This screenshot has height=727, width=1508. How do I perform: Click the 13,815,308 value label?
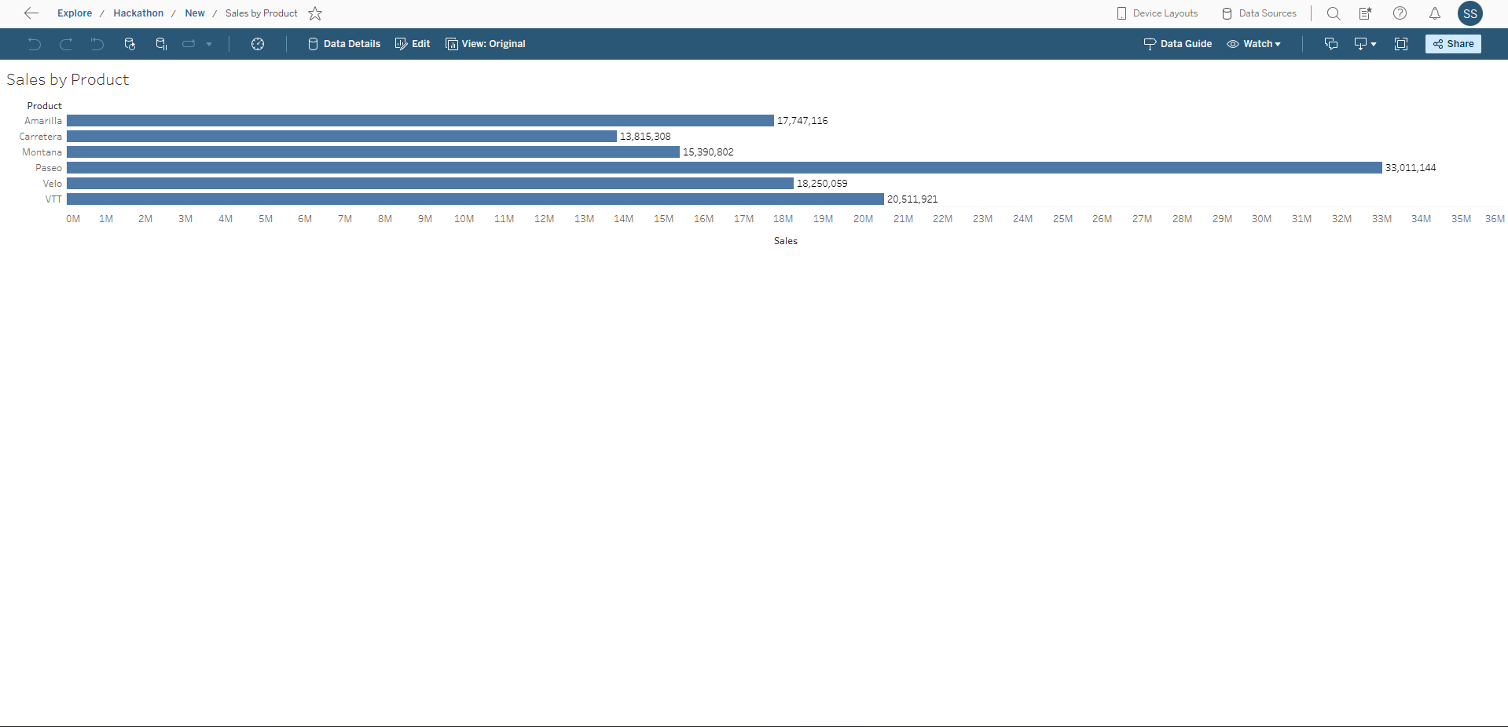[645, 137]
